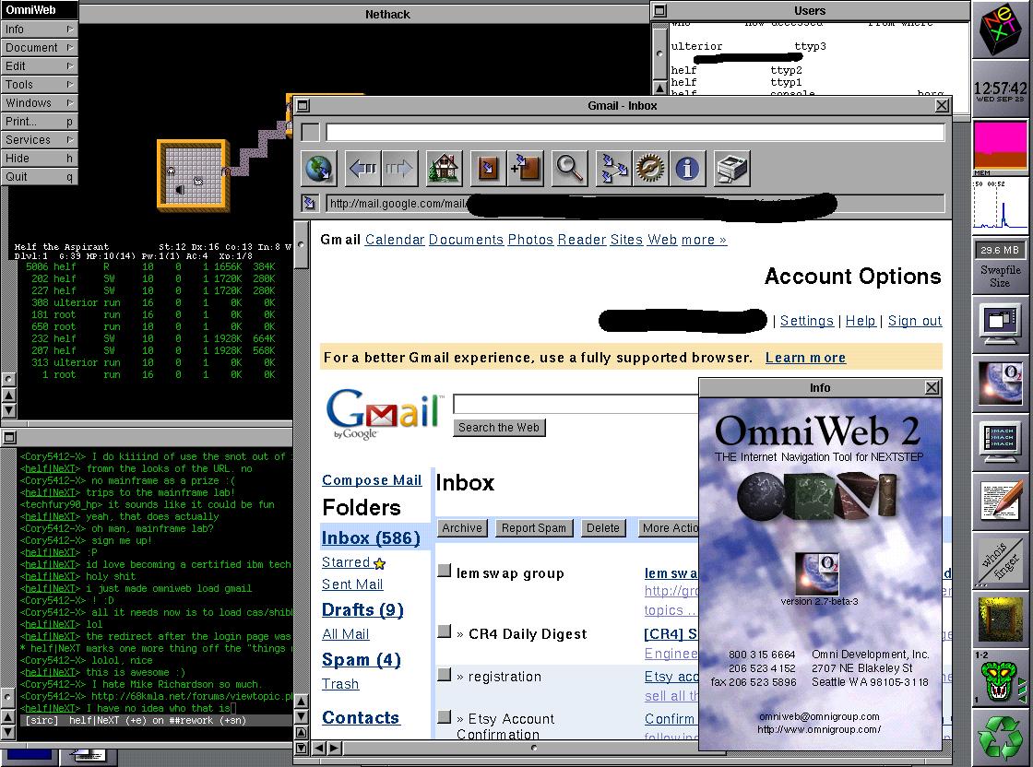The image size is (1033, 767).
Task: Select the CR4 Daily Digest checkbox
Action: click(444, 634)
